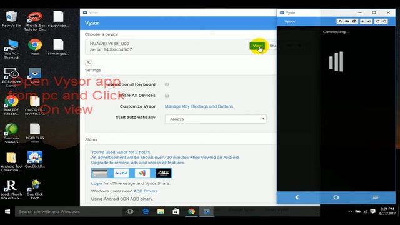Screen dimensions: 400x225
Task: Show hidden system tray icons chevron
Action: (x=350, y=211)
